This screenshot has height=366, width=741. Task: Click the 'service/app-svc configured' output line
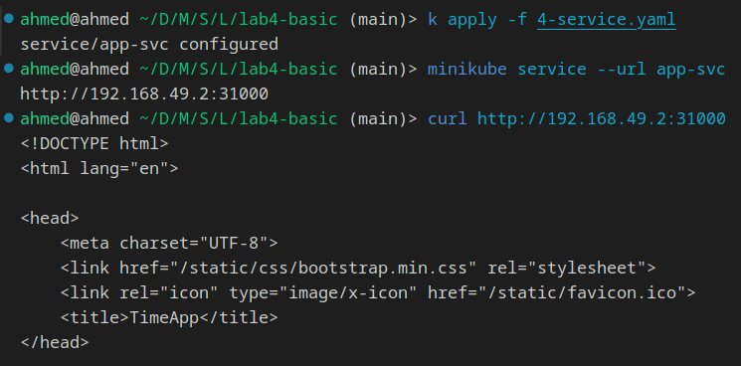coord(149,45)
